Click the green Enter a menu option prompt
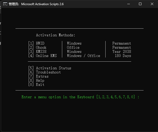Viewport: 158px width, 132px height. tap(80, 97)
